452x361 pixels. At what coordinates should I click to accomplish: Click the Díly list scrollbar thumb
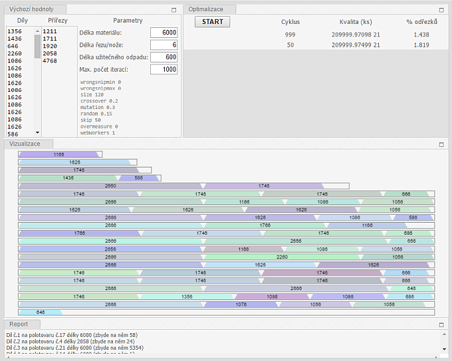tap(37, 47)
